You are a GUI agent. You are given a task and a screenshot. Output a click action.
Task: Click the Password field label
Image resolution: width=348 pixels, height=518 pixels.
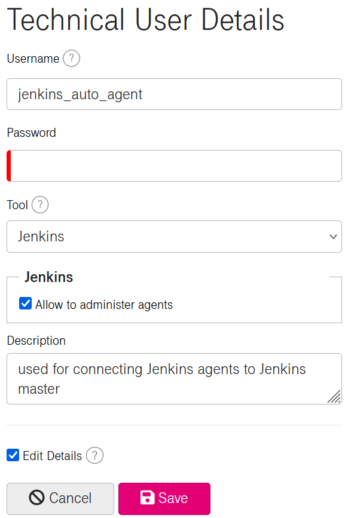(32, 133)
